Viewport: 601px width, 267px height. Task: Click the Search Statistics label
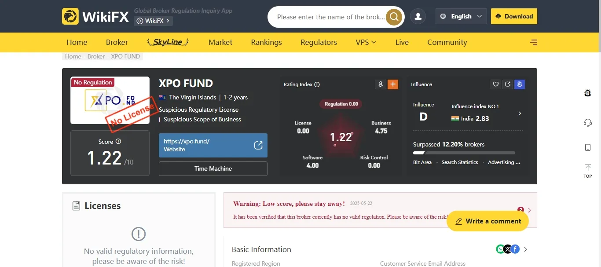[460, 162]
